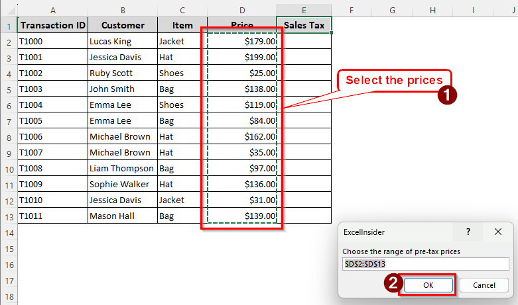Select column D header

(242, 11)
